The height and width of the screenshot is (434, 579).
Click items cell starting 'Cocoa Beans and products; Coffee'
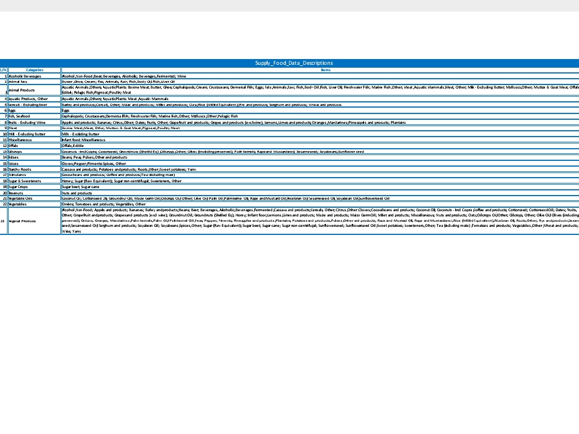pos(320,175)
